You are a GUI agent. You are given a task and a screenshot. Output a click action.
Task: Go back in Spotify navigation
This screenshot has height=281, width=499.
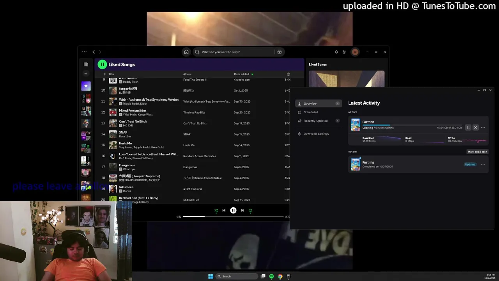tap(94, 52)
